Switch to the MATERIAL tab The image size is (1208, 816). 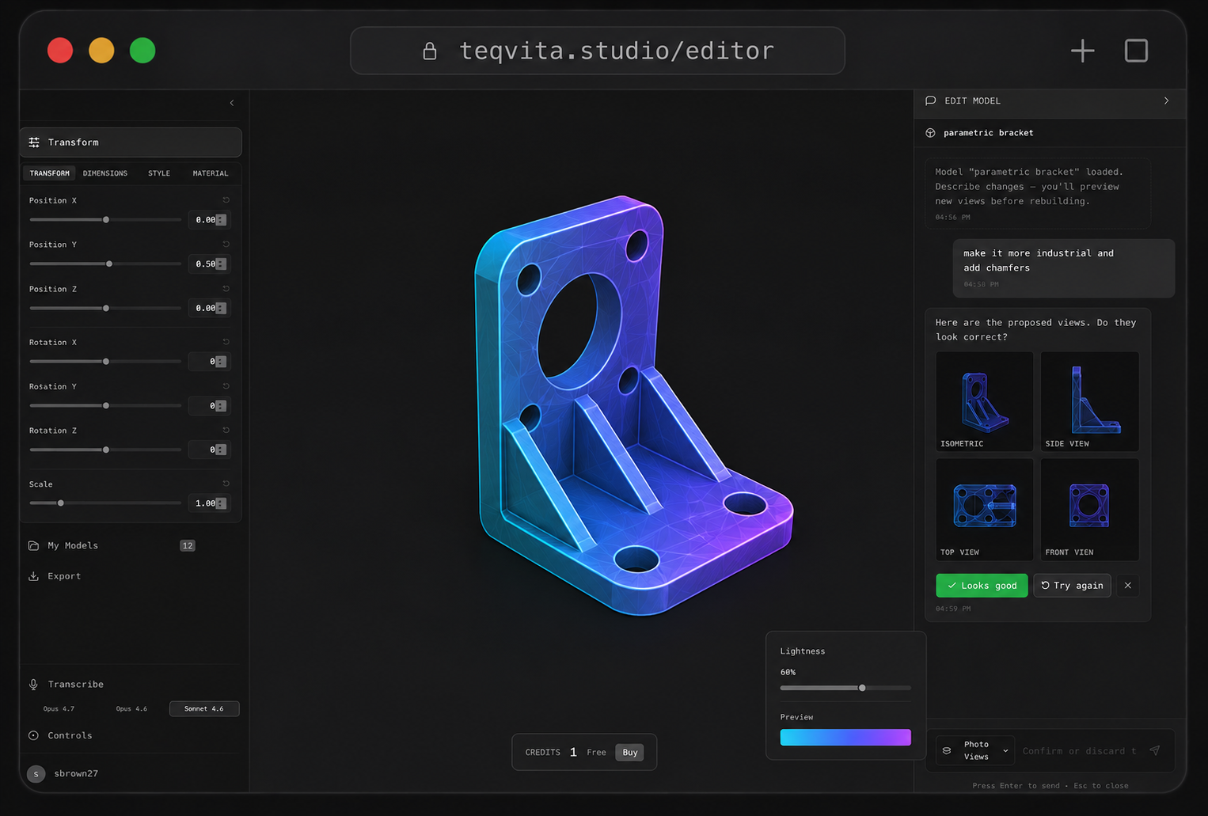[211, 173]
